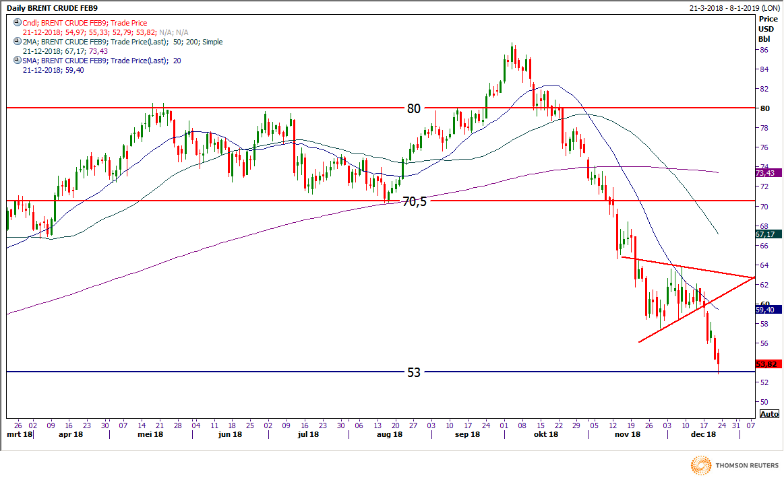The image size is (784, 478).
Task: Click the Cndl legend icon
Action: coord(18,22)
